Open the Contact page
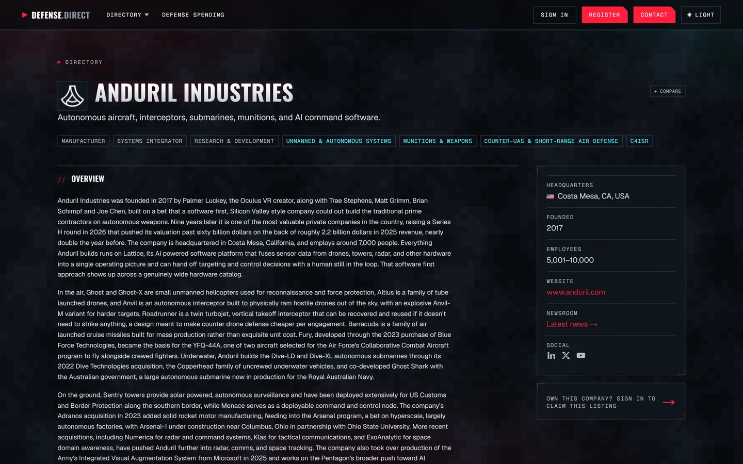Viewport: 743px width, 464px height. [x=654, y=15]
